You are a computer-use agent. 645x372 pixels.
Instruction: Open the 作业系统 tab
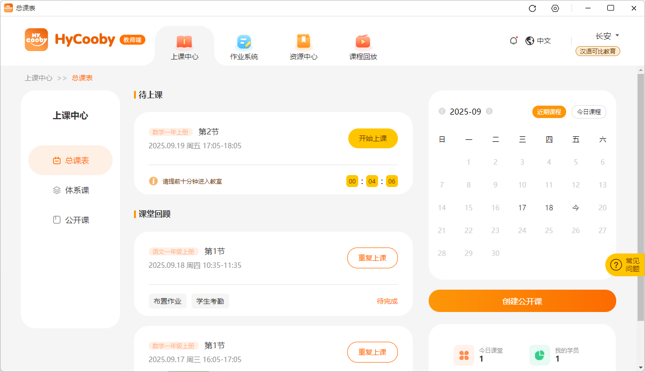pos(244,47)
